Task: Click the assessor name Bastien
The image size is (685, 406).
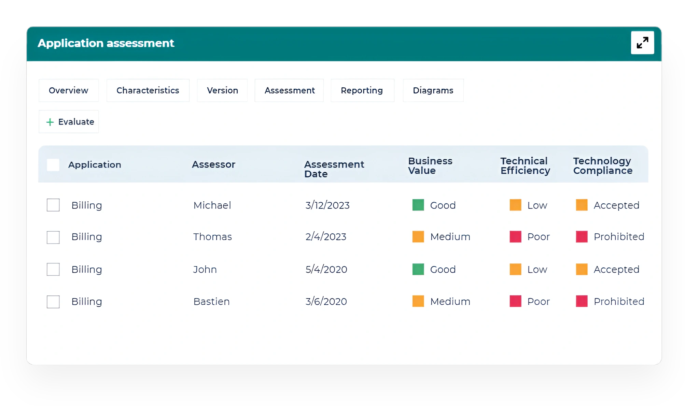Action: (x=211, y=302)
